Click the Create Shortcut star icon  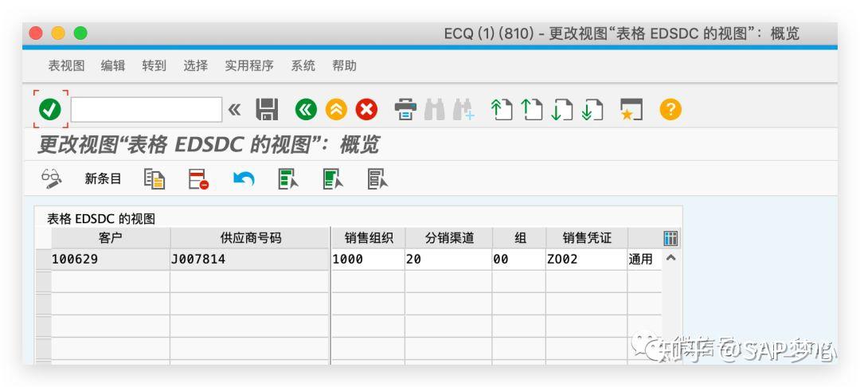631,110
